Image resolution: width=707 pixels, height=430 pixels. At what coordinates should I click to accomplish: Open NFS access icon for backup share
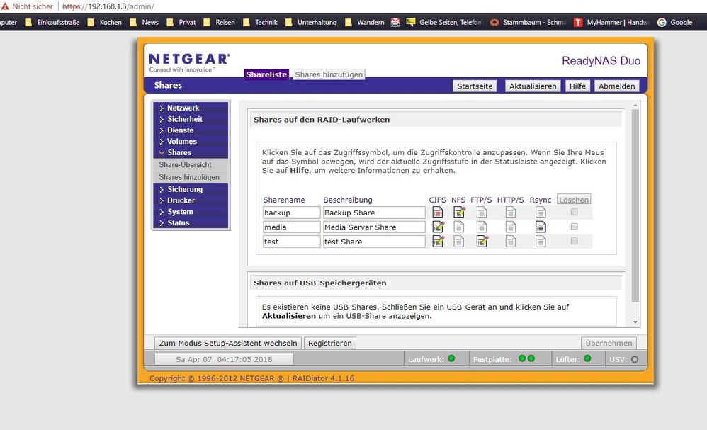459,213
